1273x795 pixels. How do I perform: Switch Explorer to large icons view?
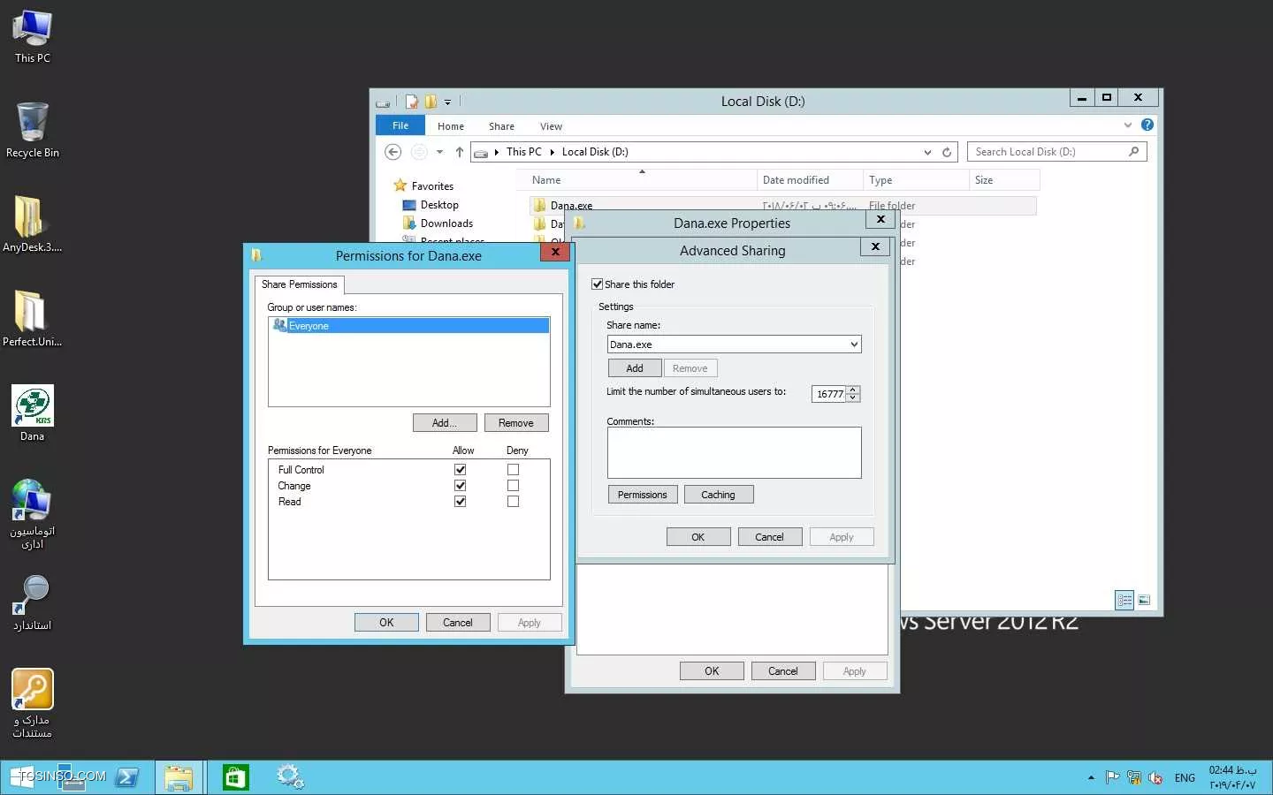pos(1144,600)
